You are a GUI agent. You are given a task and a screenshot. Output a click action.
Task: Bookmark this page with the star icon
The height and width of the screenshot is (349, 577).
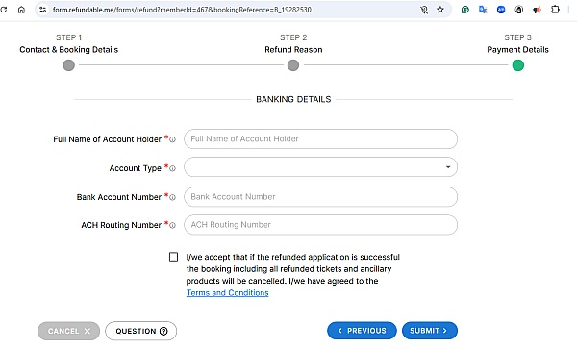[440, 10]
